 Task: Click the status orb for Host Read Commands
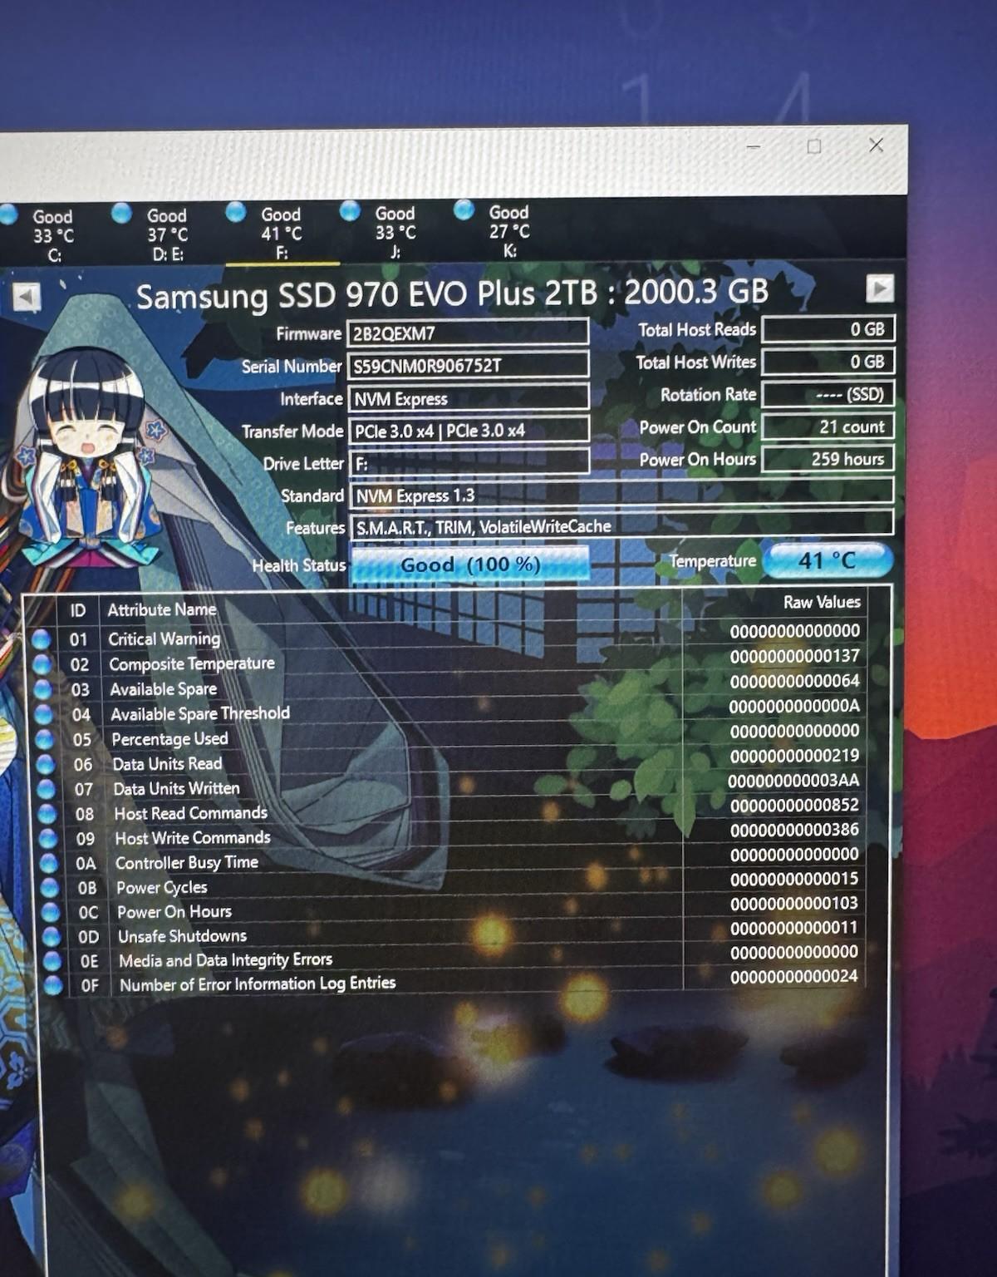click(x=47, y=813)
